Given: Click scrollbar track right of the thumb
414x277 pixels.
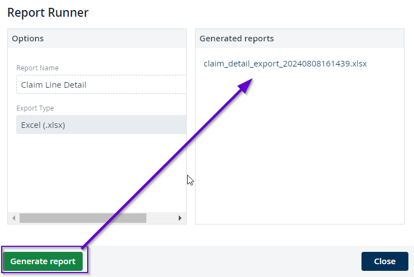Looking at the screenshot, I should (161, 218).
